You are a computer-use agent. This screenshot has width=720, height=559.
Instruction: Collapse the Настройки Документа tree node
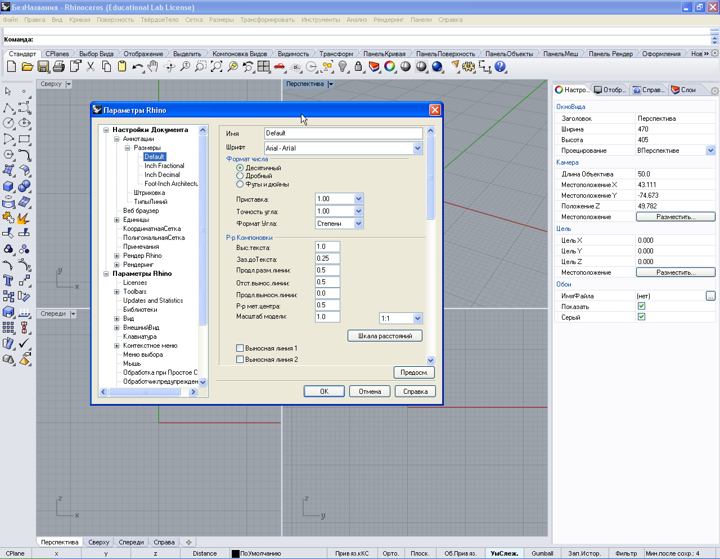pyautogui.click(x=106, y=130)
